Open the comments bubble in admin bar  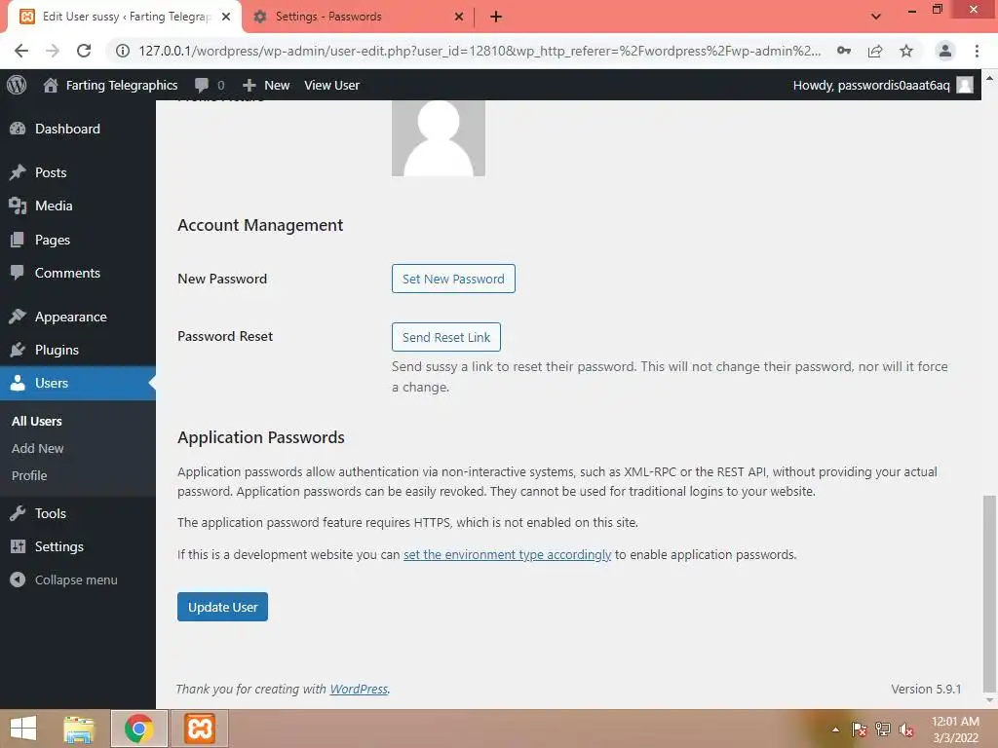point(202,85)
